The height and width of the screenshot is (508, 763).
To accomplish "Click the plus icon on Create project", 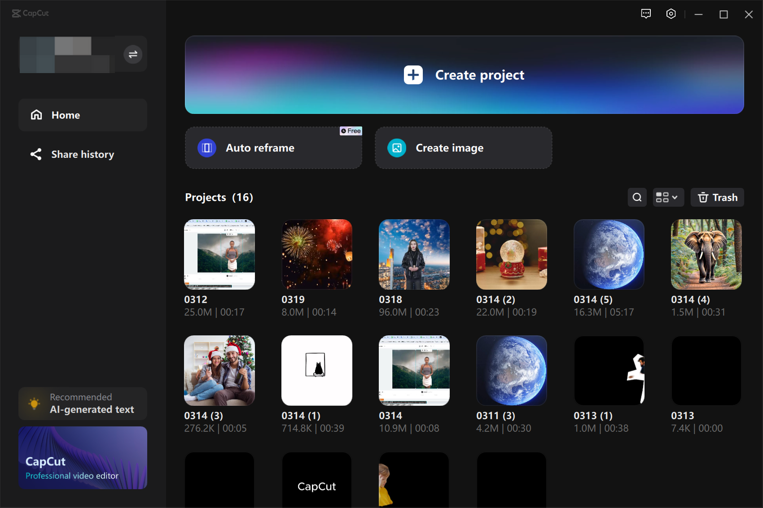I will pos(413,75).
